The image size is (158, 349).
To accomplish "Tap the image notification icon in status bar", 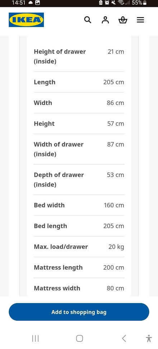I will coord(38,3).
